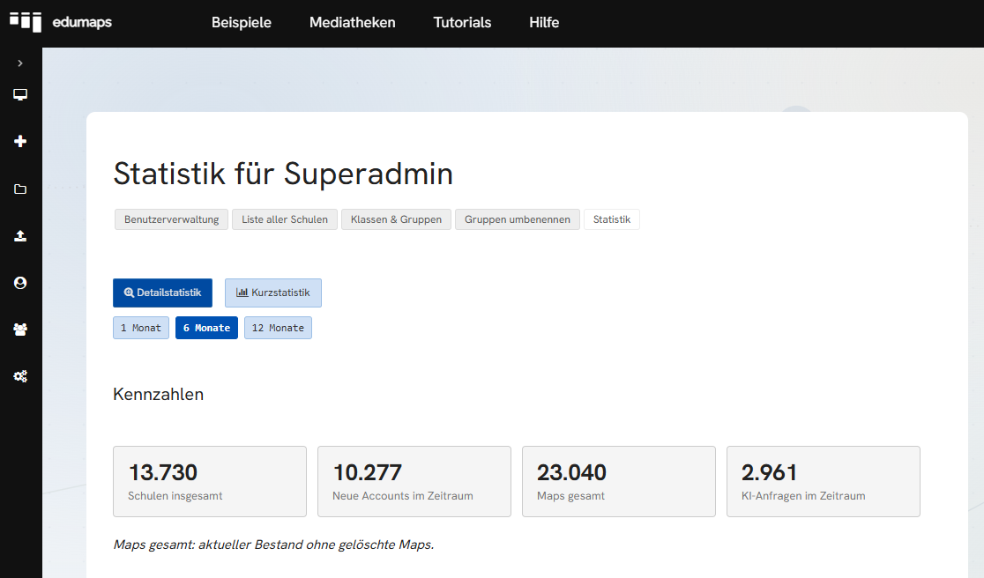Screen dimensions: 984x578
Task: Switch to Benutzerverwaltung tab
Action: [x=171, y=219]
